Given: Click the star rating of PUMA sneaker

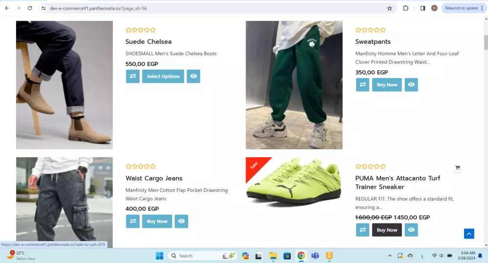Looking at the screenshot, I should (x=370, y=166).
